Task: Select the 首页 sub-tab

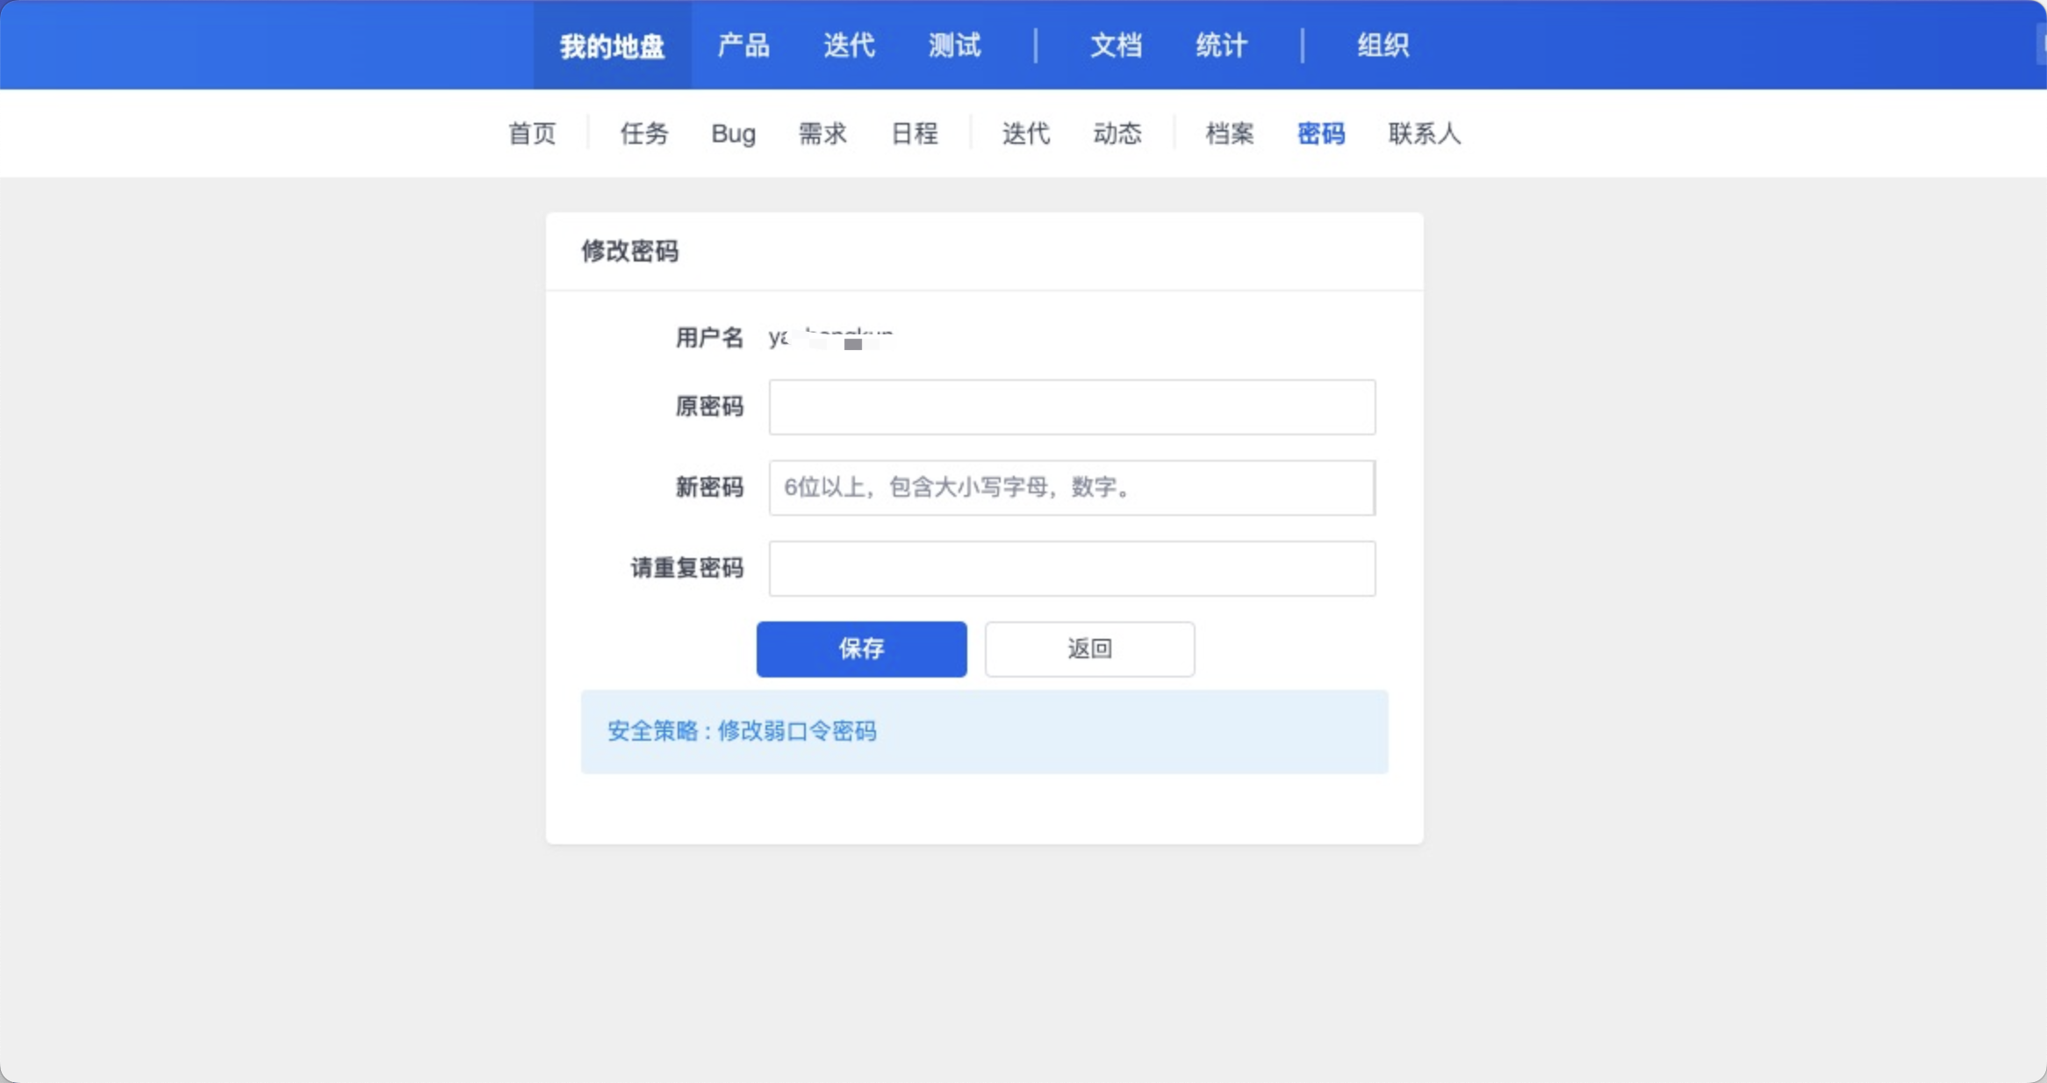Action: tap(532, 133)
